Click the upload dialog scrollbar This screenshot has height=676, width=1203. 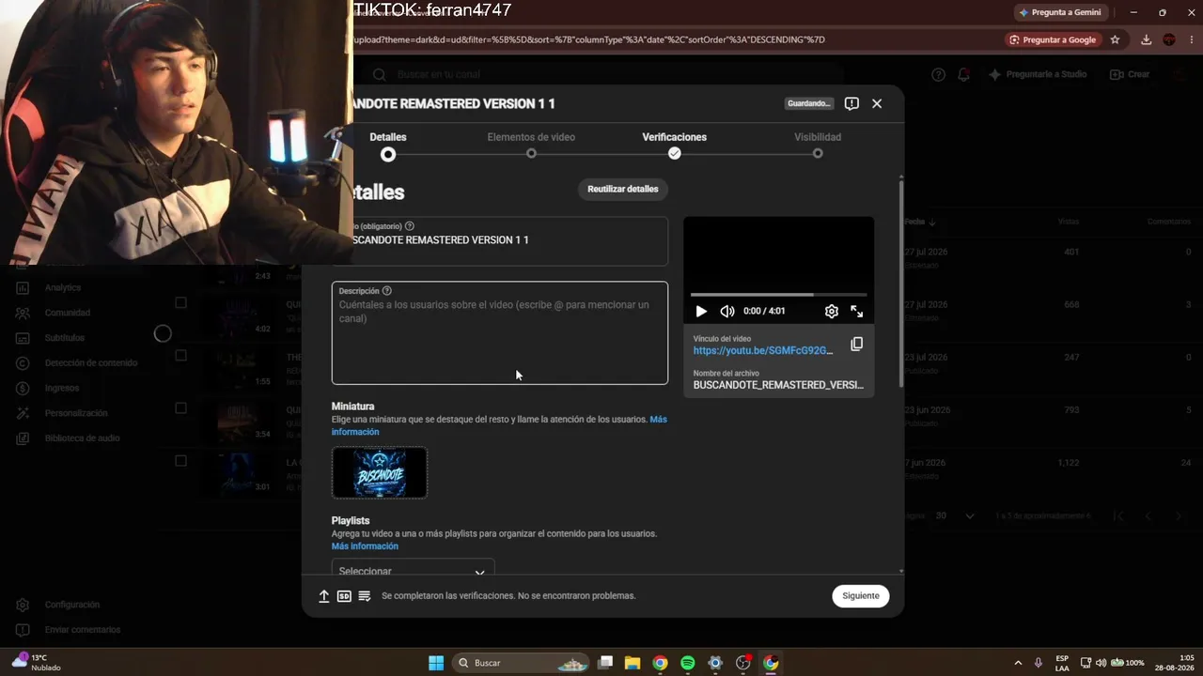(901, 282)
